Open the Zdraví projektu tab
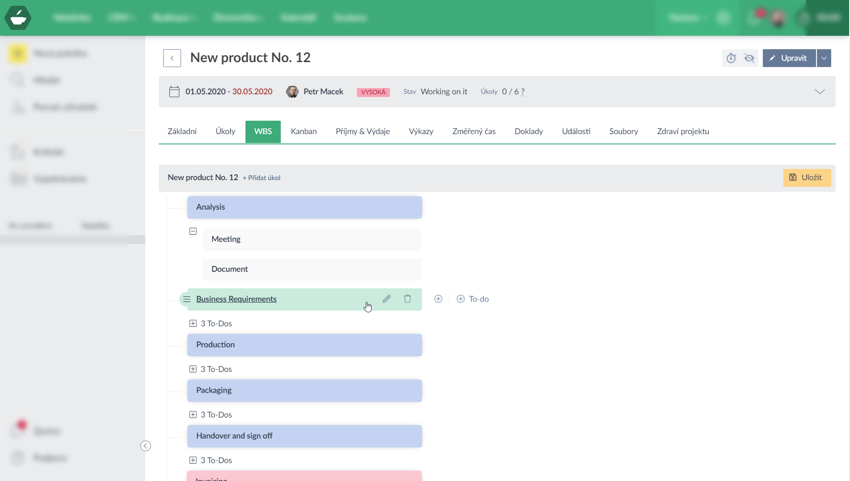The image size is (850, 481). click(683, 131)
